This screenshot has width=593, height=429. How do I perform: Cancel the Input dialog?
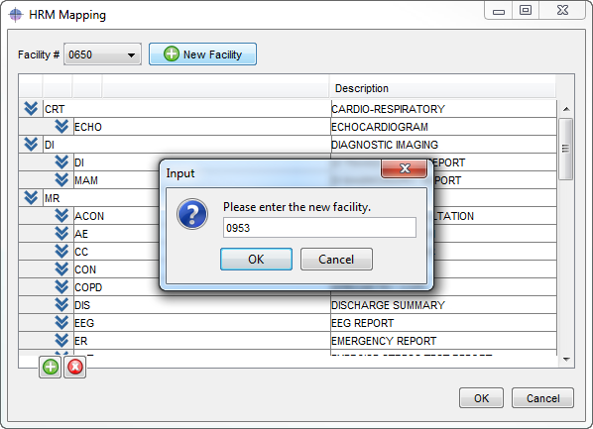(336, 260)
